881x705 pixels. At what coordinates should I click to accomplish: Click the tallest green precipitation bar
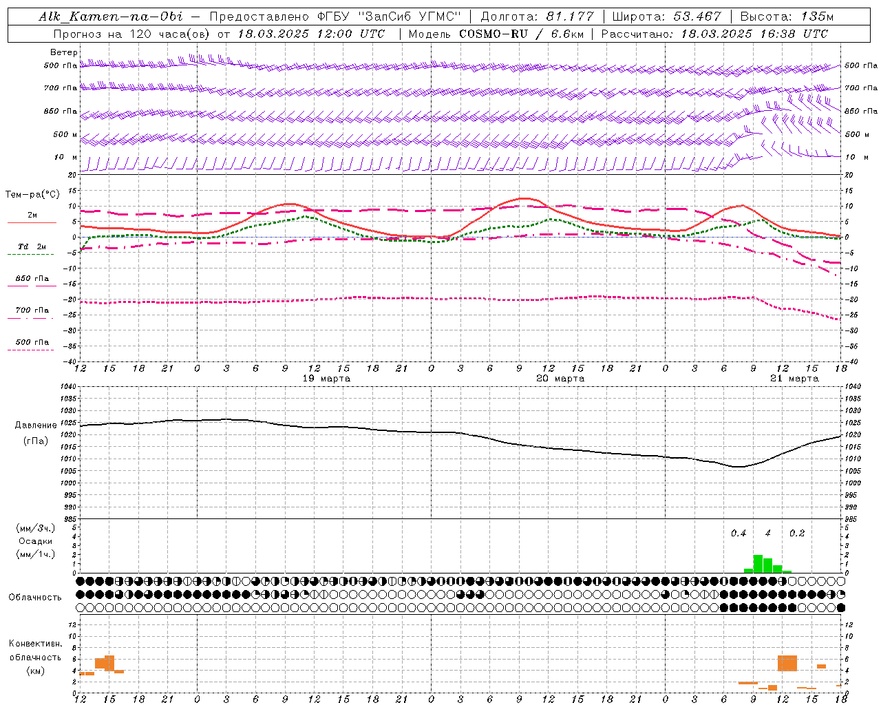758,564
